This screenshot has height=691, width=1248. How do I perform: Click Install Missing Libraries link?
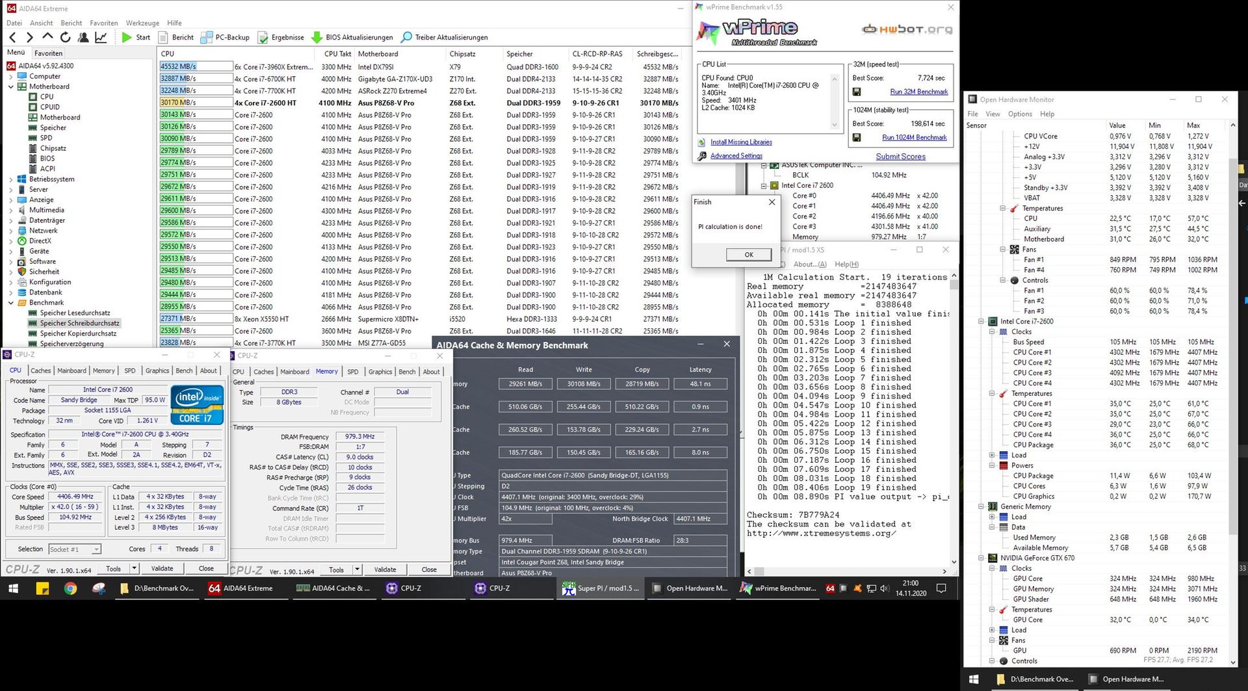[x=741, y=142]
